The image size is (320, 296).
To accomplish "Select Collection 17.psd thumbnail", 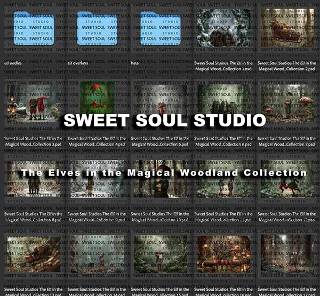I will click(x=287, y=254).
